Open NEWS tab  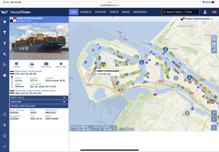click(x=126, y=12)
